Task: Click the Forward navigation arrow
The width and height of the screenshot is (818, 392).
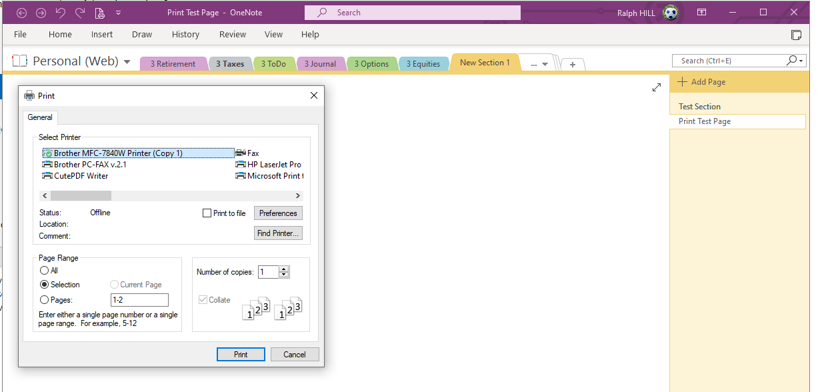Action: [x=40, y=12]
